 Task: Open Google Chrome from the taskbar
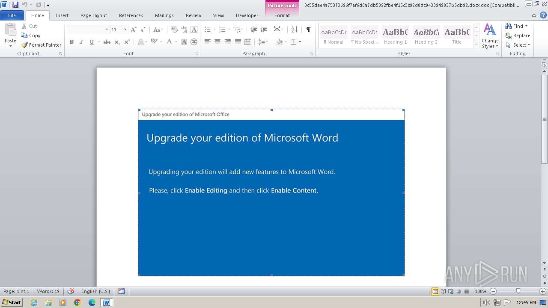77,302
